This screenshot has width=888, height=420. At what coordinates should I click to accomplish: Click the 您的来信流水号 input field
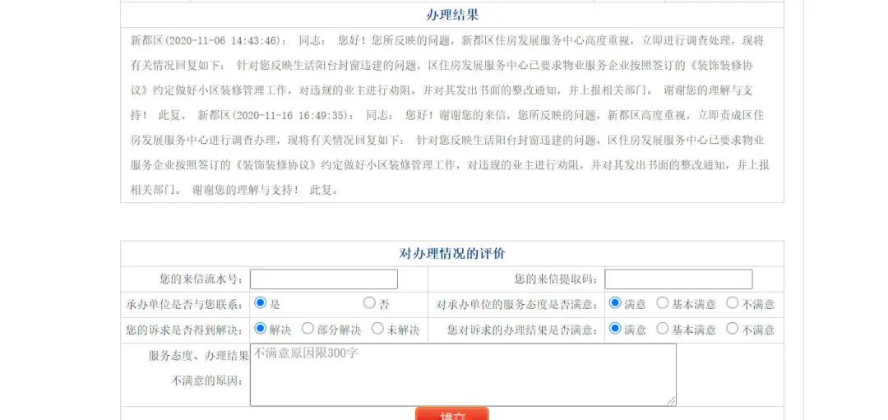[323, 279]
